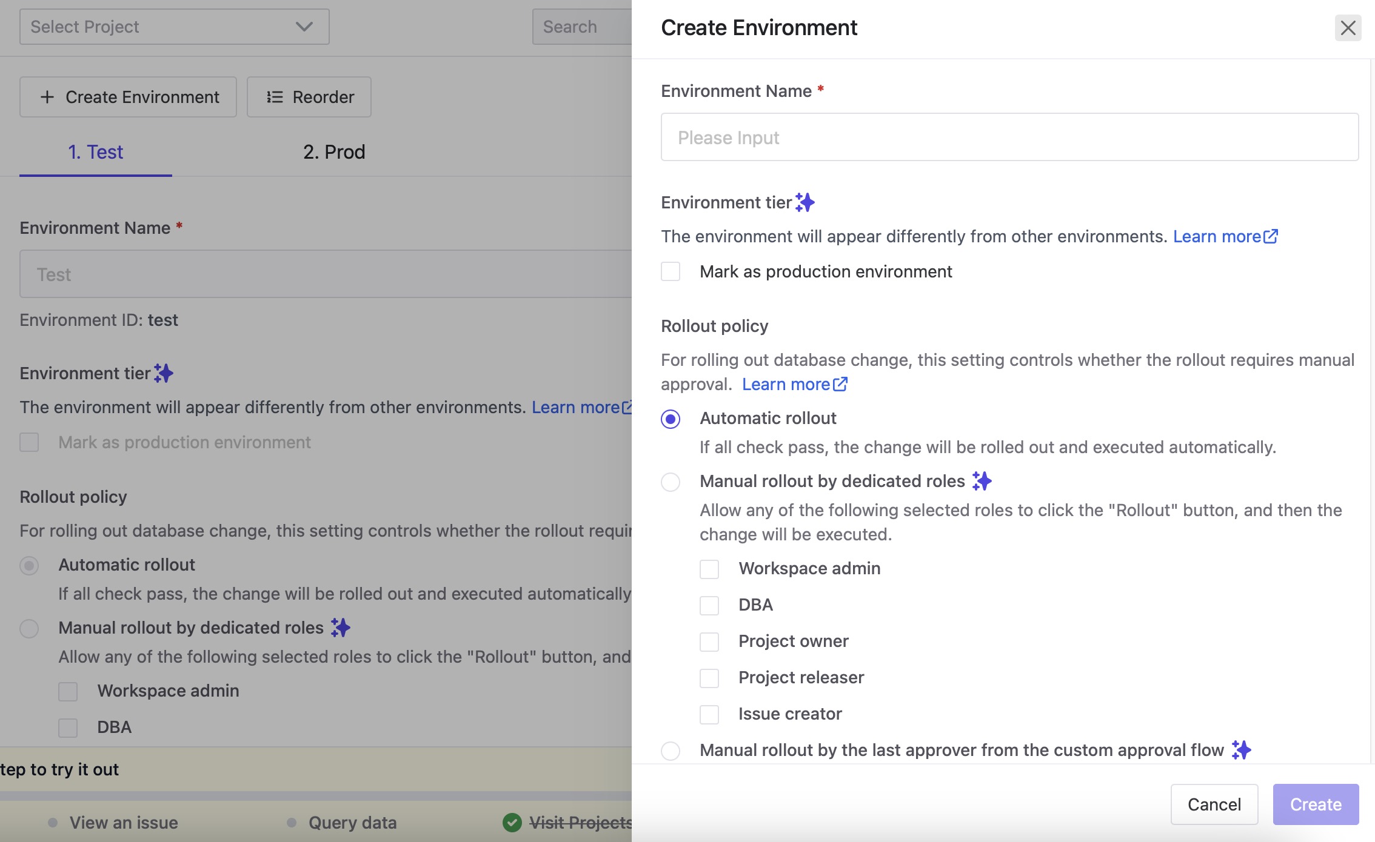The width and height of the screenshot is (1375, 842).
Task: Click the Learn more link in environment tier section
Action: point(1218,236)
